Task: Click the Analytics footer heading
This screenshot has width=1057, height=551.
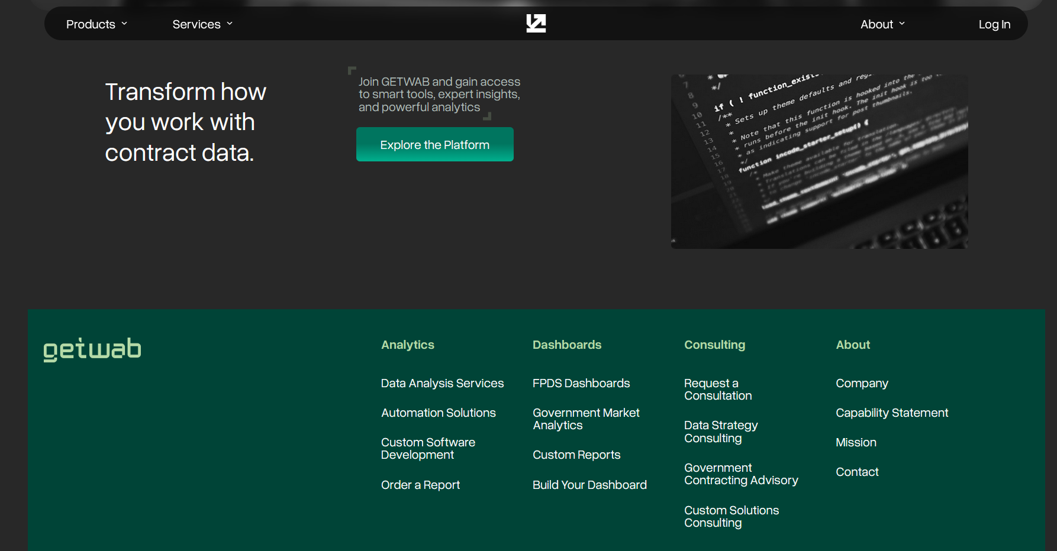Action: pos(408,345)
